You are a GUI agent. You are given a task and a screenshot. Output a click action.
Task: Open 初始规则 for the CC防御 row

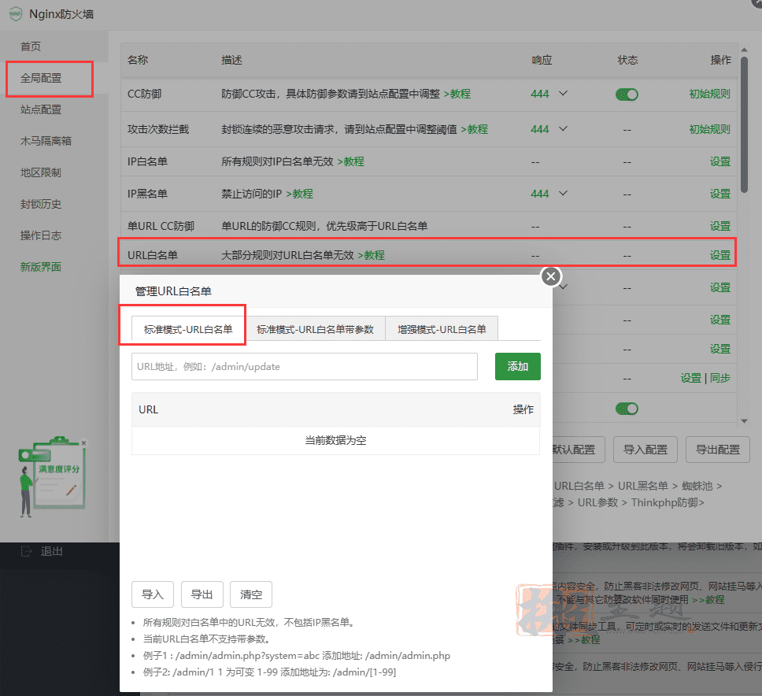tap(709, 94)
